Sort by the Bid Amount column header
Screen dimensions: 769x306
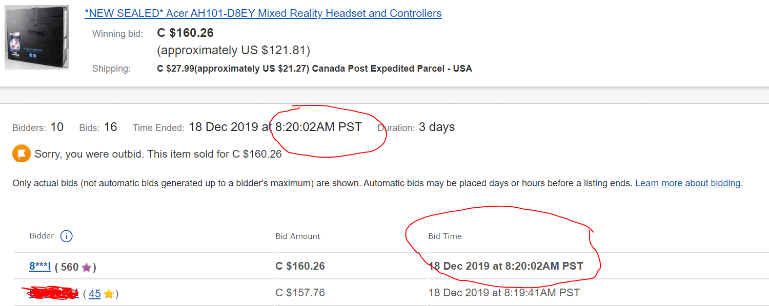(x=297, y=236)
